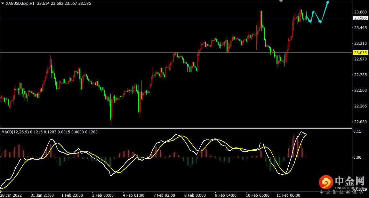Select the yellow horizontal line at 23.073
Viewport: 369px width, 198px height.
pyautogui.click(x=176, y=52)
